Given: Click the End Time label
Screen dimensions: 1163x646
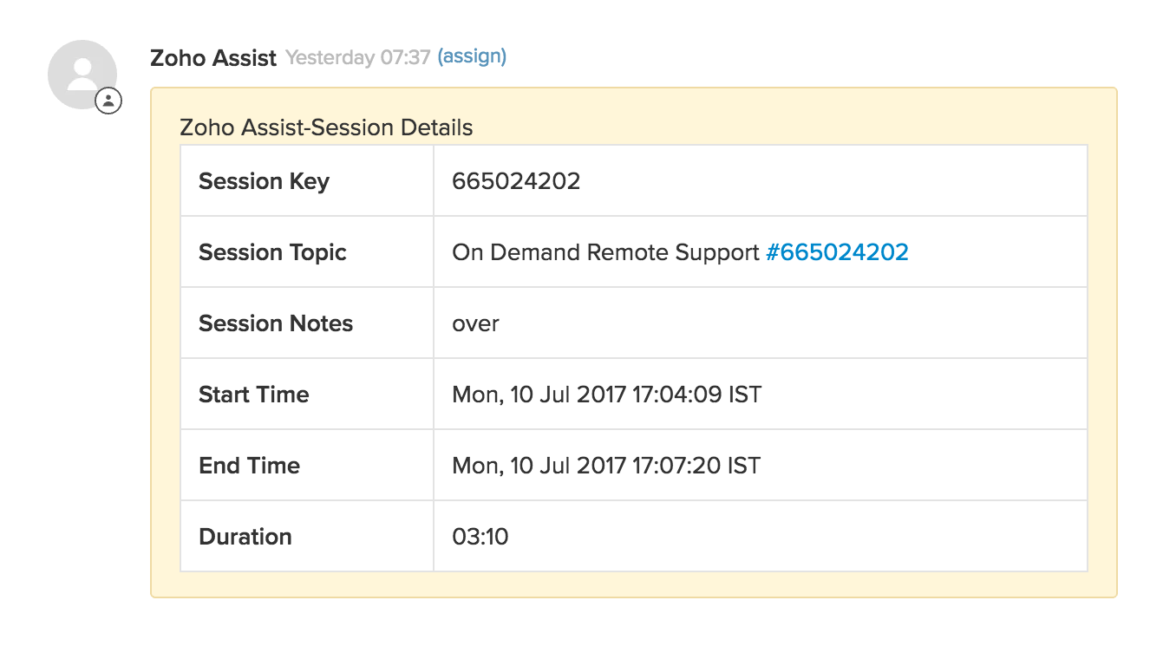Looking at the screenshot, I should [x=249, y=466].
